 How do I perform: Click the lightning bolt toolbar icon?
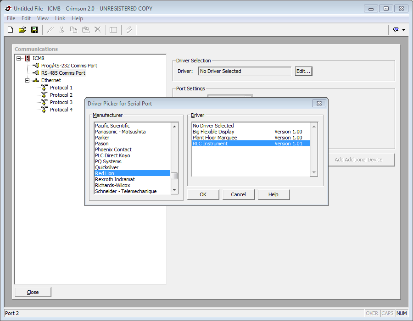tap(129, 30)
